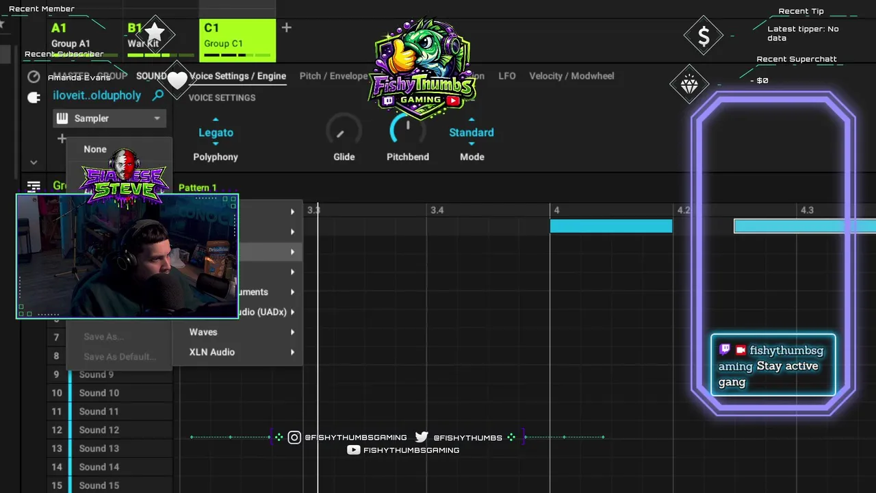Viewport: 876px width, 493px height.
Task: Jump to timeline marker 3.4
Action: (x=437, y=210)
